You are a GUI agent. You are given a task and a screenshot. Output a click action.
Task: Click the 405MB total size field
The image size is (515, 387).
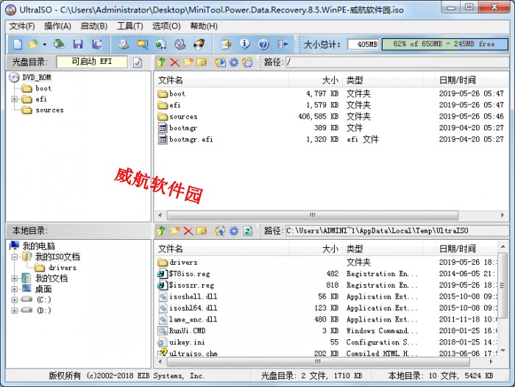tap(363, 44)
